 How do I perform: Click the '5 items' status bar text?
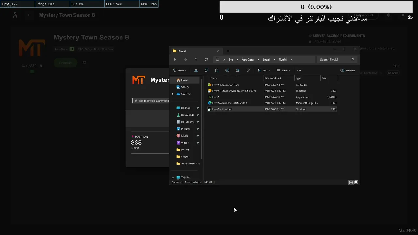tap(176, 182)
